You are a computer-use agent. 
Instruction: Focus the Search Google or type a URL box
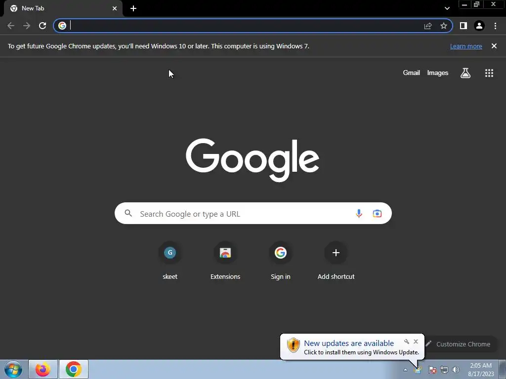[253, 213]
